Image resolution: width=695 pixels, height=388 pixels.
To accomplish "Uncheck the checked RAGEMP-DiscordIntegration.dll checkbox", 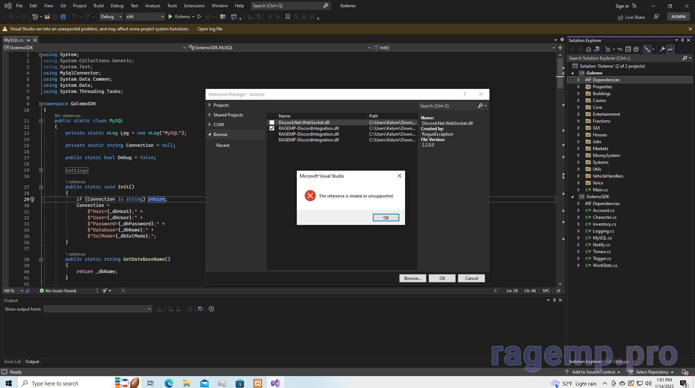I will (272, 128).
